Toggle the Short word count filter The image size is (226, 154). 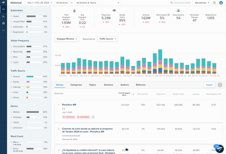click(x=11, y=148)
